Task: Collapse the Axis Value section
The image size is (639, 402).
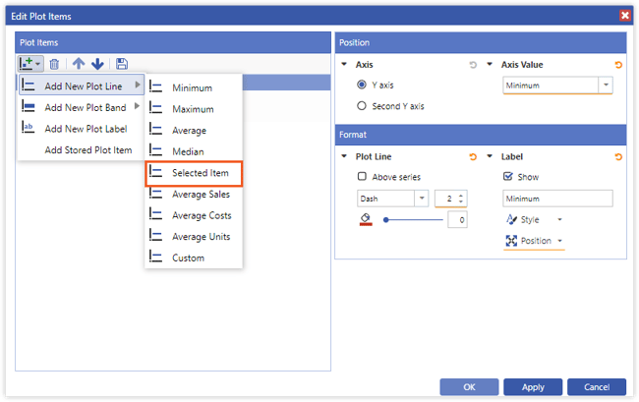Action: (490, 64)
